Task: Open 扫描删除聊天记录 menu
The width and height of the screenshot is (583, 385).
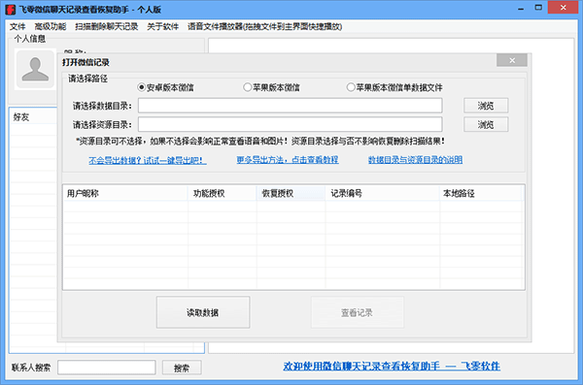Action: click(106, 27)
